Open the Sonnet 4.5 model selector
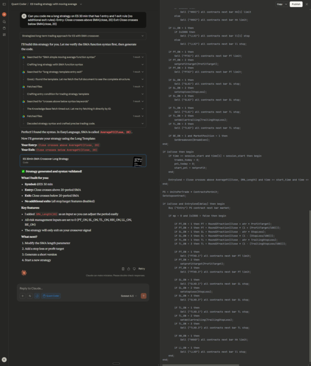311x366 pixels. (x=129, y=296)
